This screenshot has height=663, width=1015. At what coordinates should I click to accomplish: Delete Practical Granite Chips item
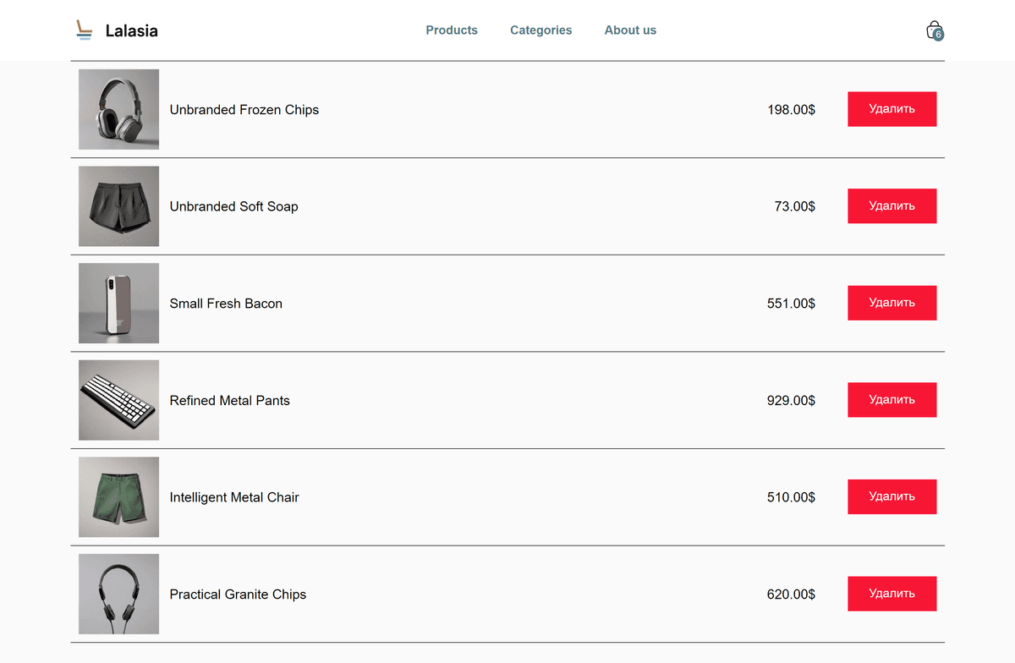[x=892, y=594]
